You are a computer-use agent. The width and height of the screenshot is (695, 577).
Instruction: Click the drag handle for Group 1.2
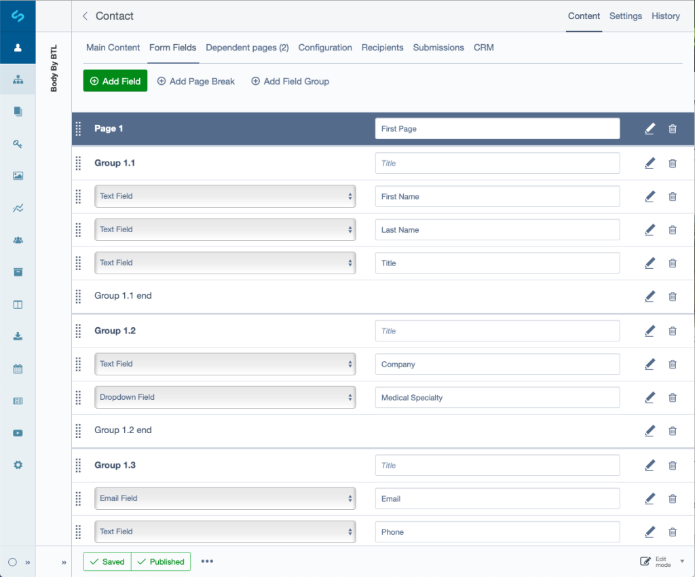click(x=78, y=331)
